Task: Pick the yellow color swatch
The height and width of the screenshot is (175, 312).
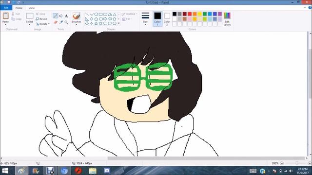Action: pyautogui.click(x=200, y=14)
